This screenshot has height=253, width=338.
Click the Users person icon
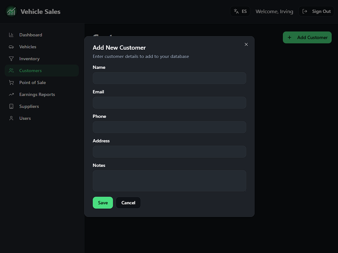(x=11, y=118)
